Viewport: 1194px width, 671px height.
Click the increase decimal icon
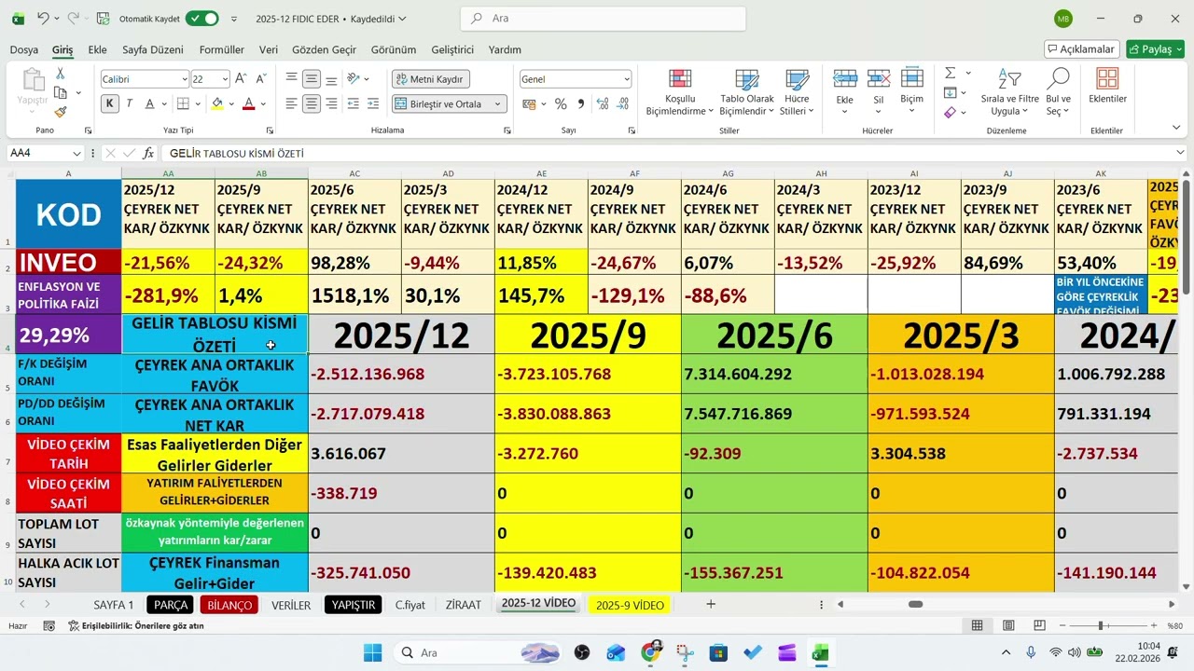[x=603, y=103]
